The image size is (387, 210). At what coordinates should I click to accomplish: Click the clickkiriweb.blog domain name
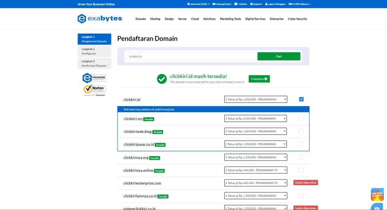tap(138, 131)
